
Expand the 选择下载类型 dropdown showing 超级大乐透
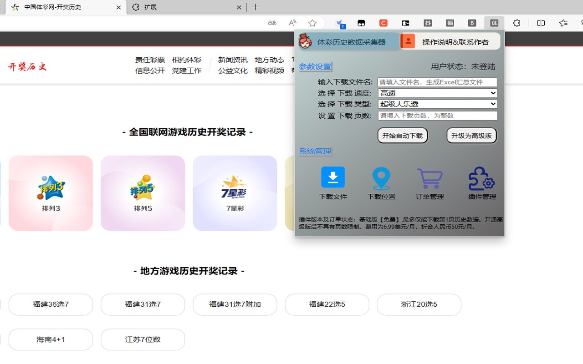point(438,104)
